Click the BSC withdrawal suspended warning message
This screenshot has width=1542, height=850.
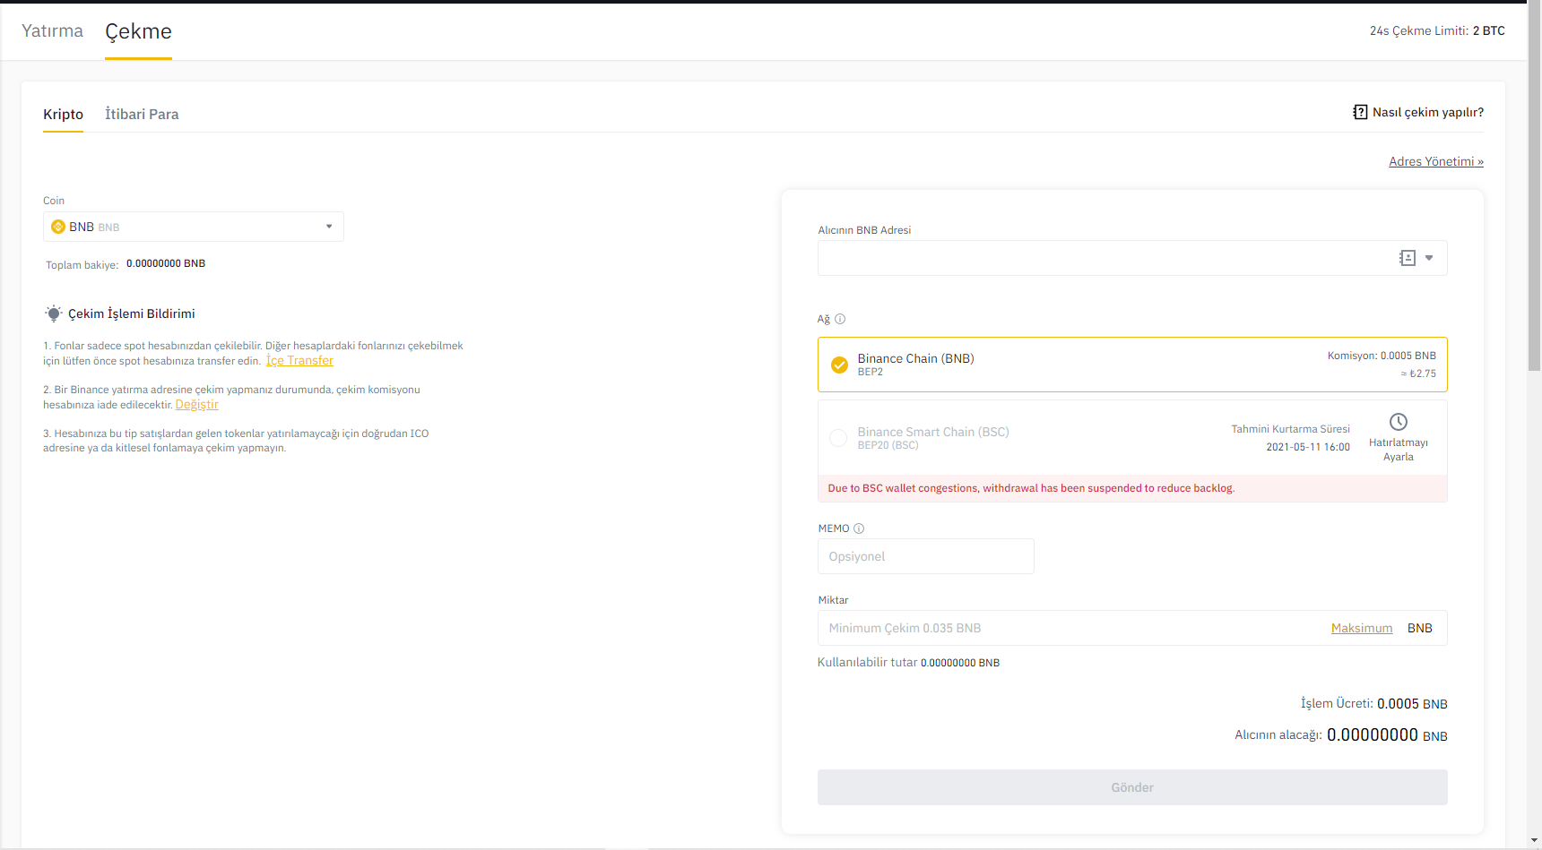[x=1031, y=488]
